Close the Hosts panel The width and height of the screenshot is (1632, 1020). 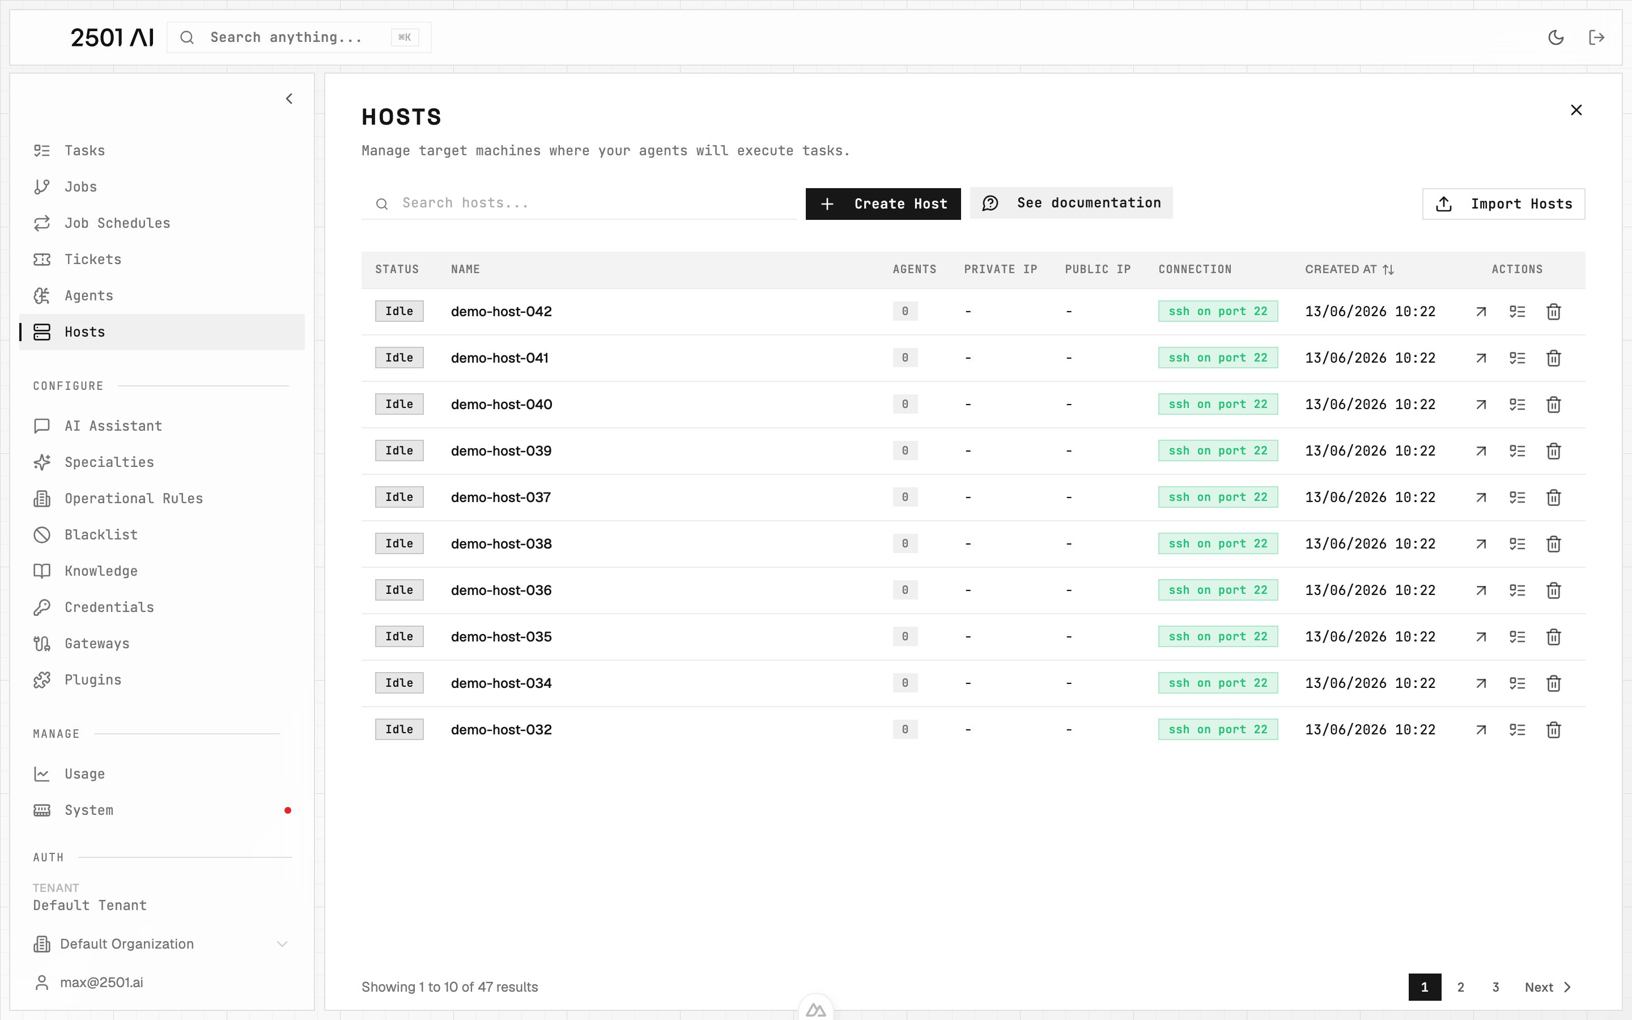tap(1576, 110)
